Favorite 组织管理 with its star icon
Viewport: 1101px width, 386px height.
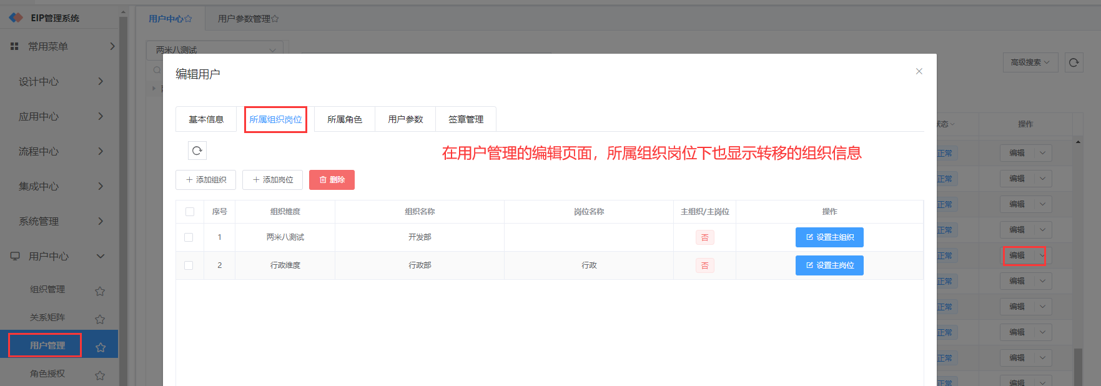(x=100, y=291)
